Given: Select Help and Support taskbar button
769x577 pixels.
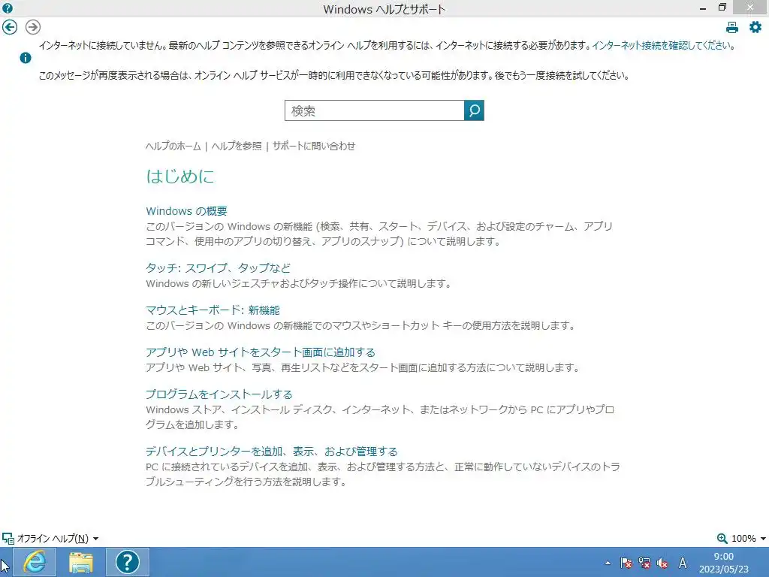Looking at the screenshot, I should 128,562.
